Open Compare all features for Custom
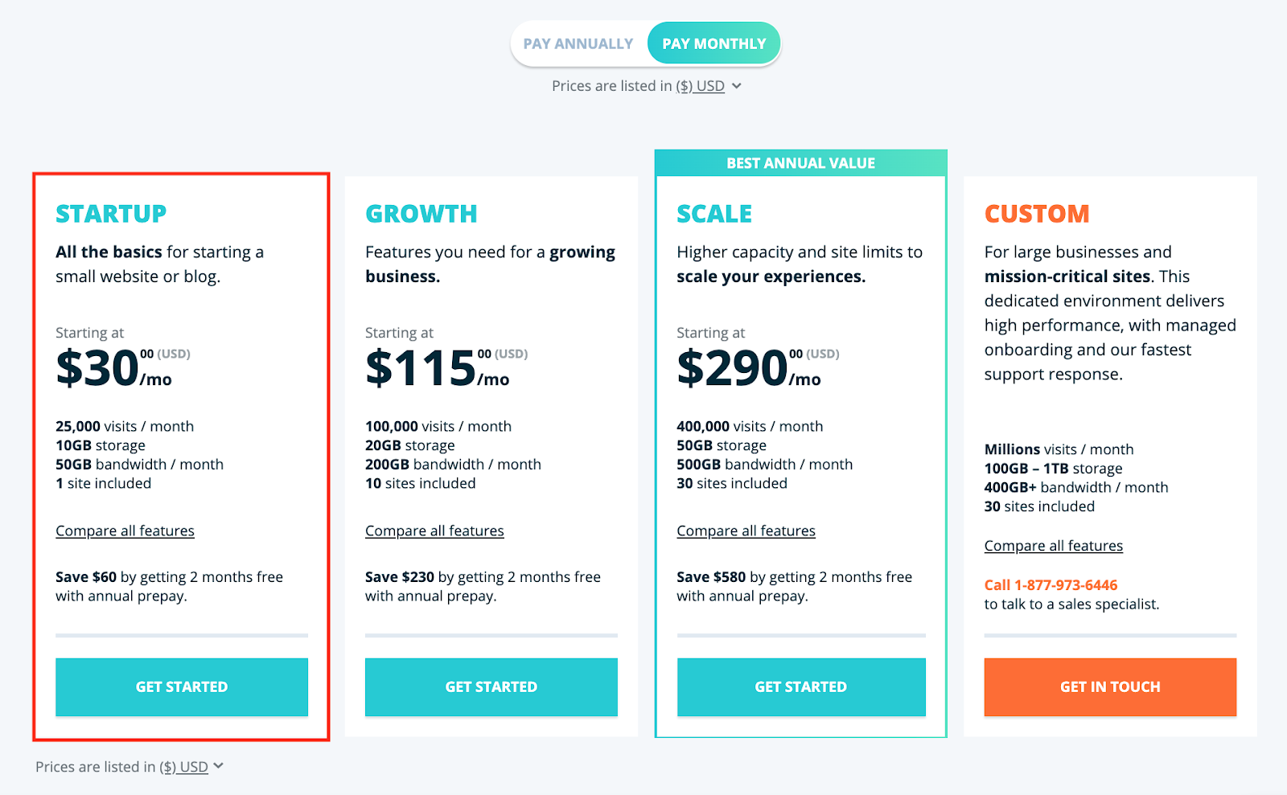This screenshot has width=1287, height=795. point(1053,546)
